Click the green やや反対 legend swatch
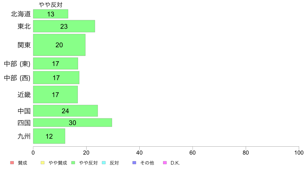The width and height of the screenshot is (306, 189). (73, 163)
